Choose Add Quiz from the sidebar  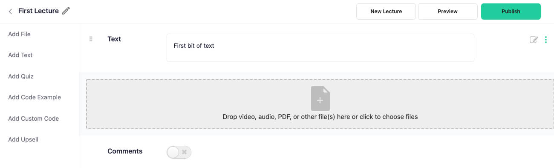pos(21,76)
